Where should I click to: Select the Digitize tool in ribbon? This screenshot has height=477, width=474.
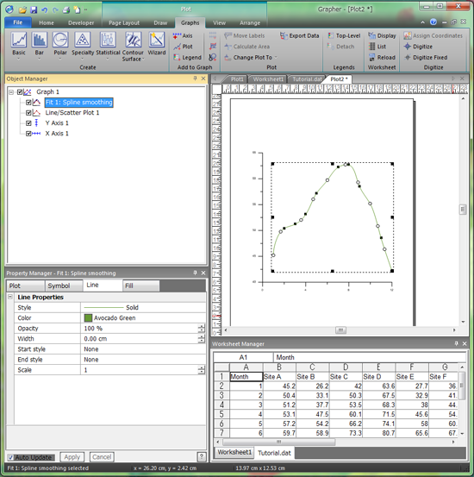(418, 47)
